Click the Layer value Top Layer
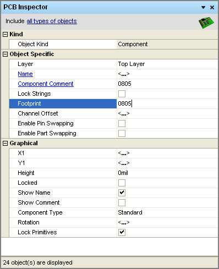The width and height of the screenshot is (219, 269). pos(167,64)
